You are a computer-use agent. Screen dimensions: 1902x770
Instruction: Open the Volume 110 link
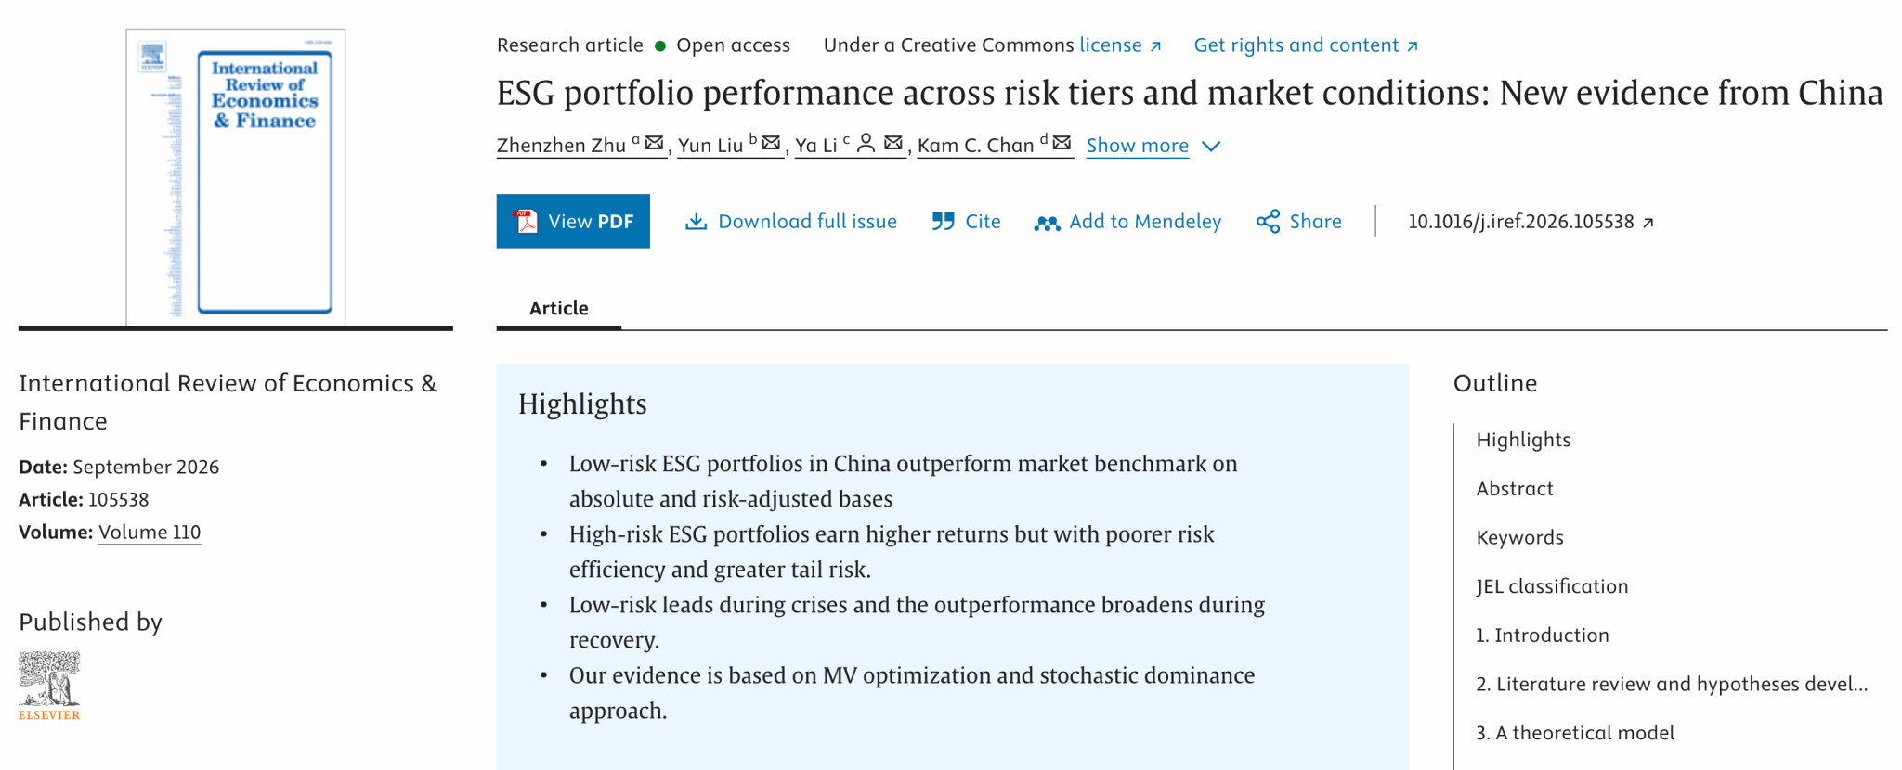[150, 533]
